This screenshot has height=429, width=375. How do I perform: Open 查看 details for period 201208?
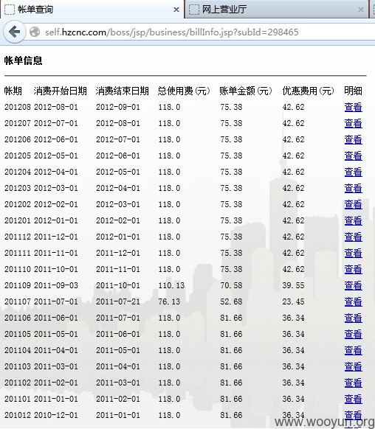[353, 107]
